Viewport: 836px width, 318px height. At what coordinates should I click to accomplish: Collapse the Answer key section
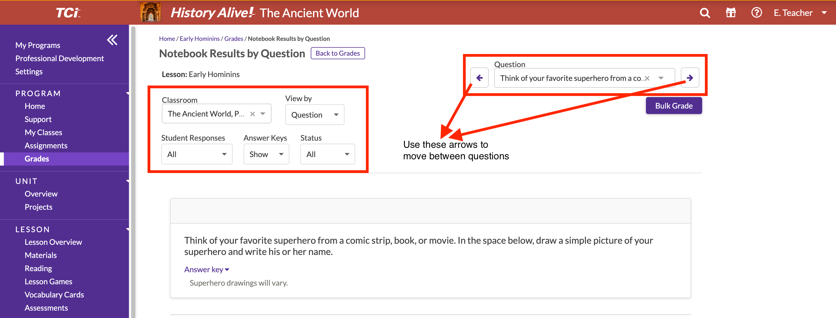[x=207, y=270]
